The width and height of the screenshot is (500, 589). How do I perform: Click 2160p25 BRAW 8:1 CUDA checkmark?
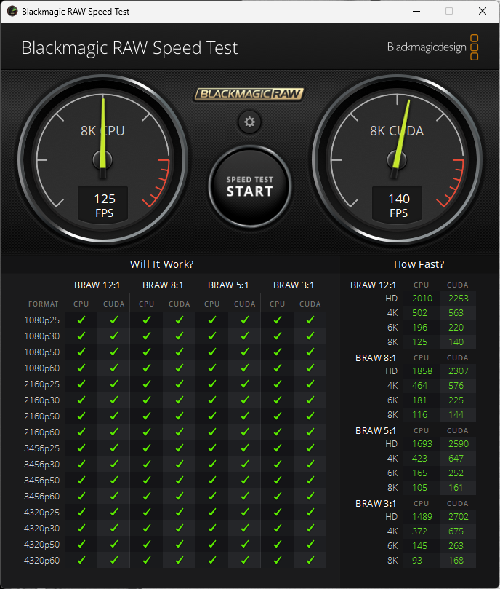[180, 384]
